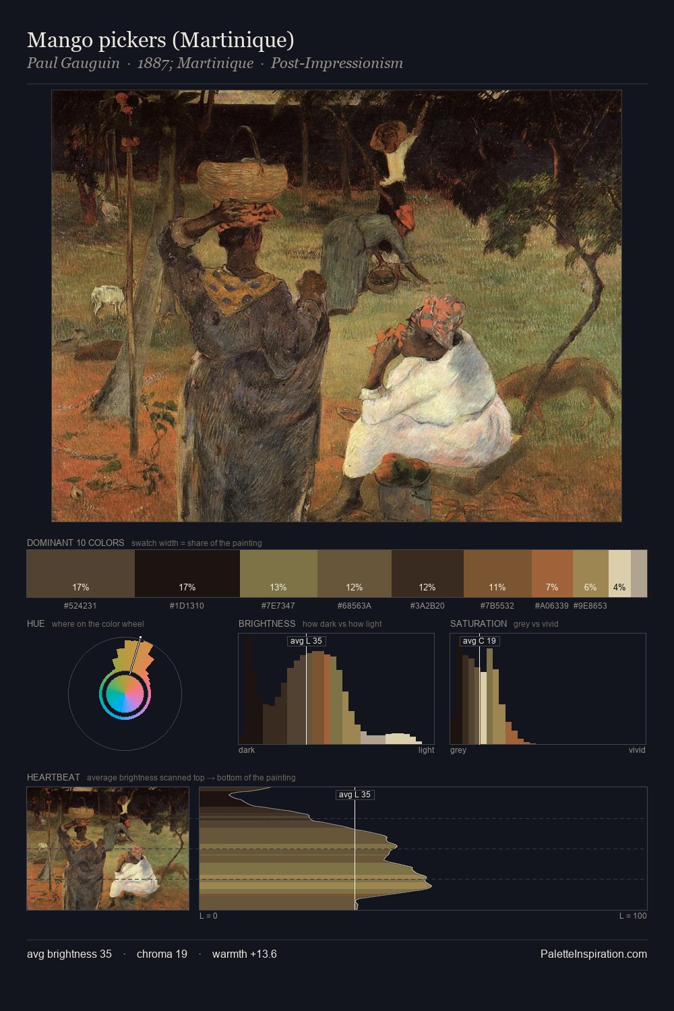The height and width of the screenshot is (1011, 674).
Task: Click the heartbeat brightness profile chart
Action: click(423, 849)
